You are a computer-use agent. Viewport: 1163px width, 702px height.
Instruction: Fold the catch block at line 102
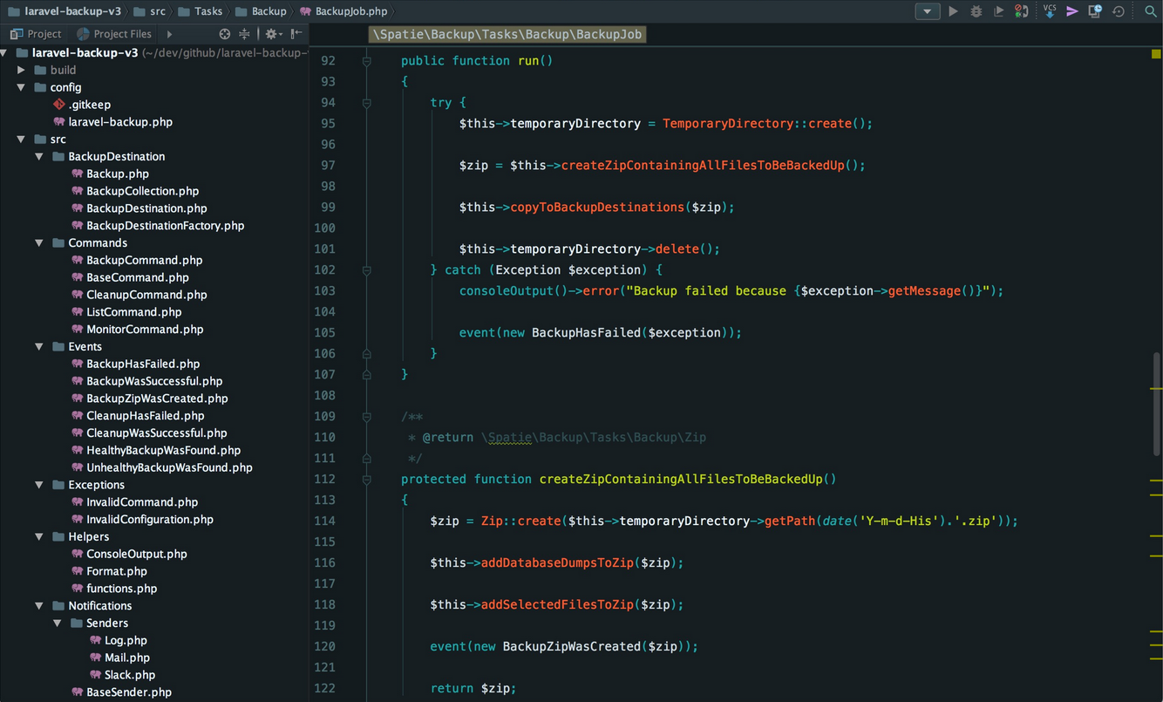367,270
